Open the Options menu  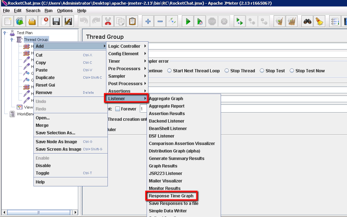65,10
